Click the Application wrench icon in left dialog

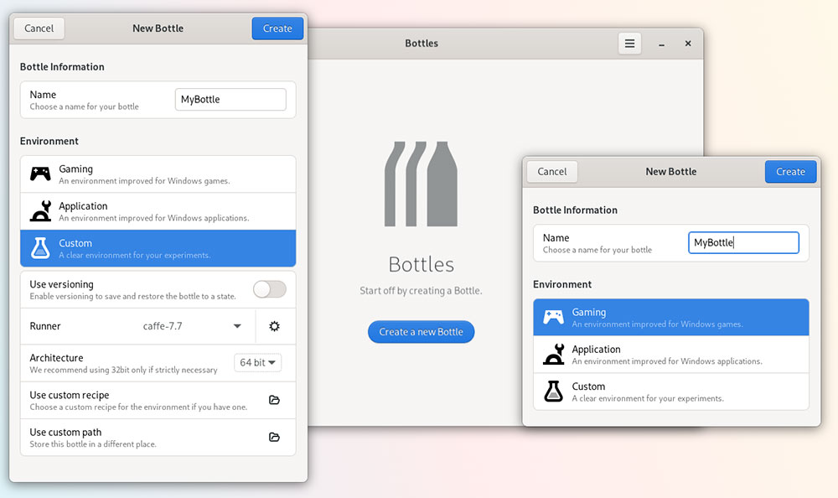(40, 210)
